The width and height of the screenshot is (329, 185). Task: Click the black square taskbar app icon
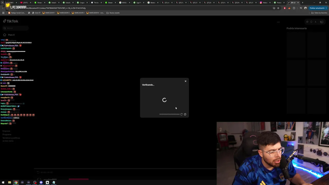point(47,182)
